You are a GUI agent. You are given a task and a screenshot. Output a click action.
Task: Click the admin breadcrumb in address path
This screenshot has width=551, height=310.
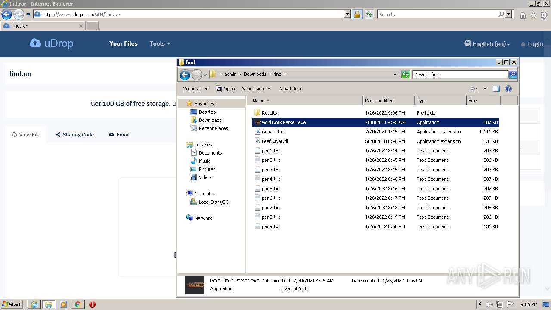coord(230,74)
